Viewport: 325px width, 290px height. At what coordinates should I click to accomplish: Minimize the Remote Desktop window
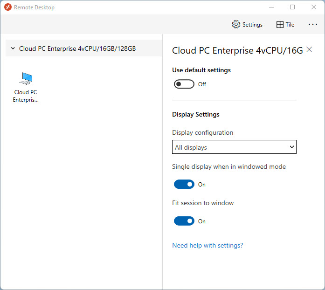coord(271,7)
